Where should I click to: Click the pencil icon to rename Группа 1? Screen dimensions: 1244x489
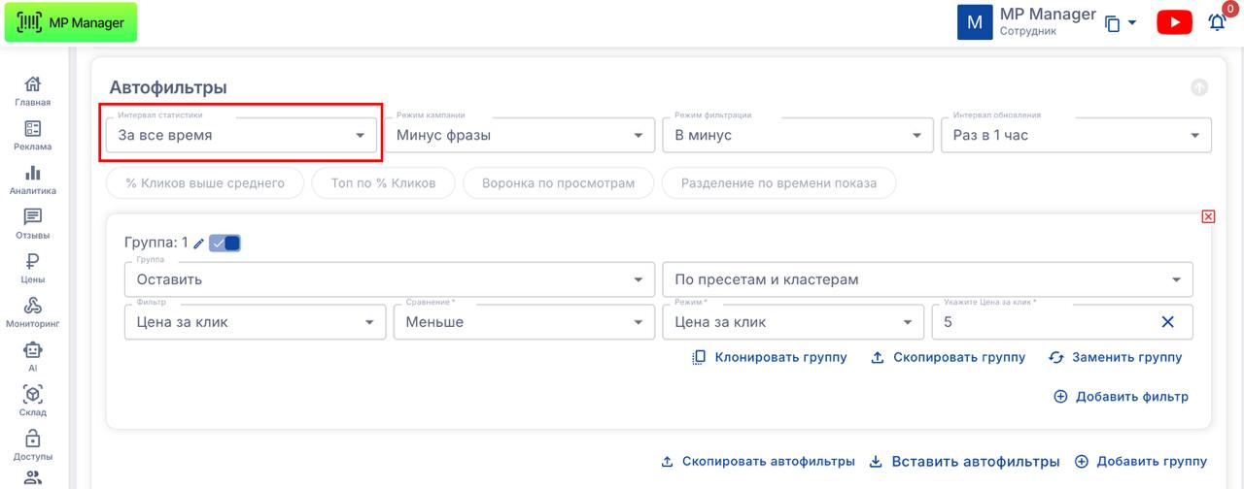click(199, 244)
